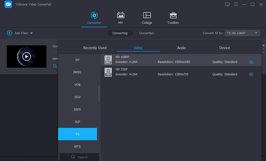Screen dimensions: 266x161
Task: Click the feedback chat icon in title bar
Action: (227, 4)
